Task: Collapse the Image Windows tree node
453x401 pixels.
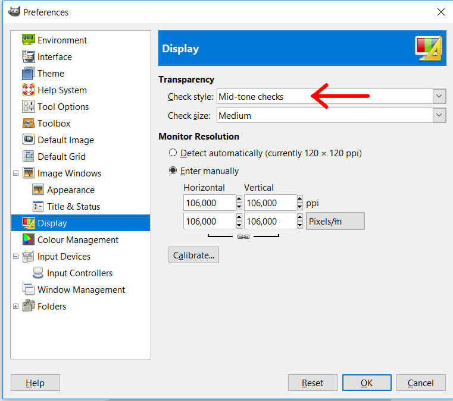Action: point(16,173)
